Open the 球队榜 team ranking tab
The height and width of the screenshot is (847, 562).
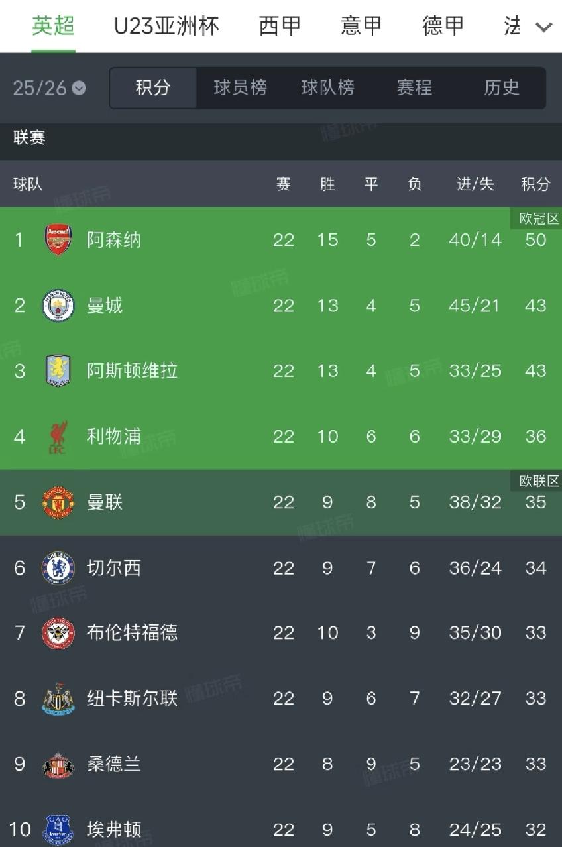(x=327, y=87)
